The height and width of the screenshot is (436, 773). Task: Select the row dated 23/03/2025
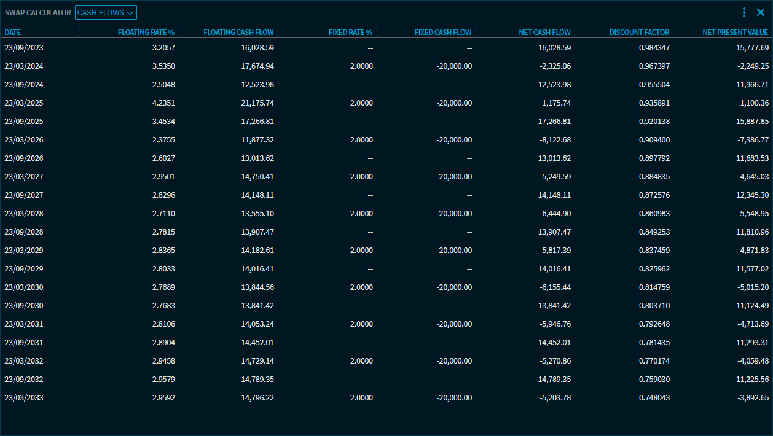point(24,103)
